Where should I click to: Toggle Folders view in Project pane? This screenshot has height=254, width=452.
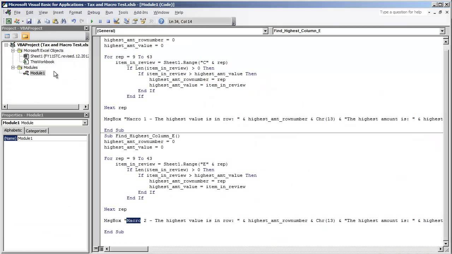pos(25,36)
